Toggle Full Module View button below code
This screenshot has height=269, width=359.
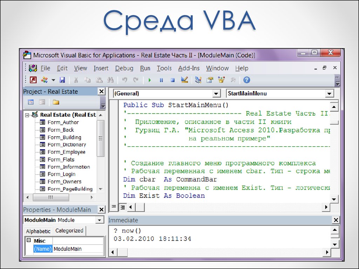point(123,207)
